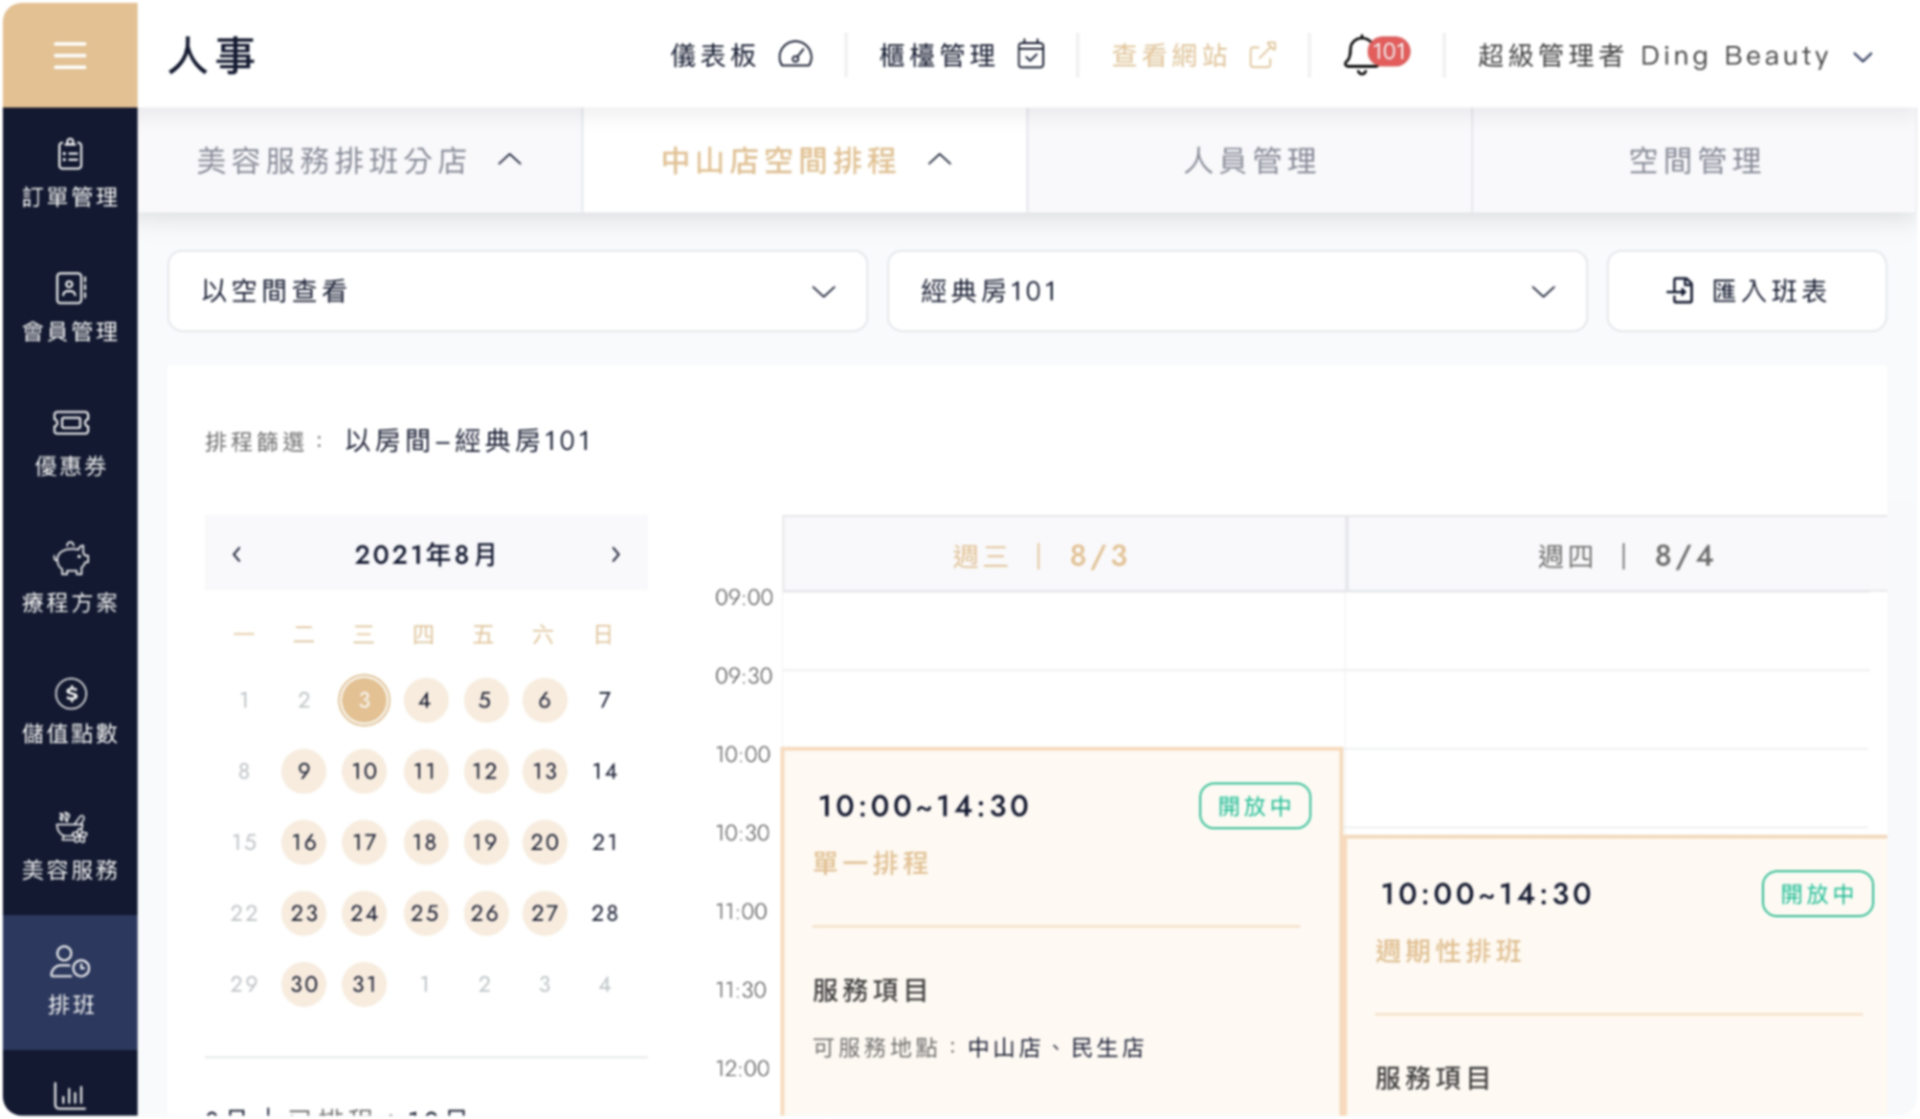Switch to 美容服務排班分店 tab
The image size is (1920, 1119).
click(x=360, y=160)
